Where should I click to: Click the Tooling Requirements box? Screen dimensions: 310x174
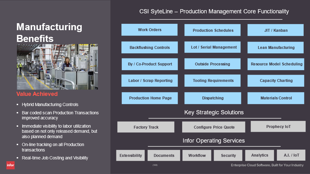click(212, 81)
